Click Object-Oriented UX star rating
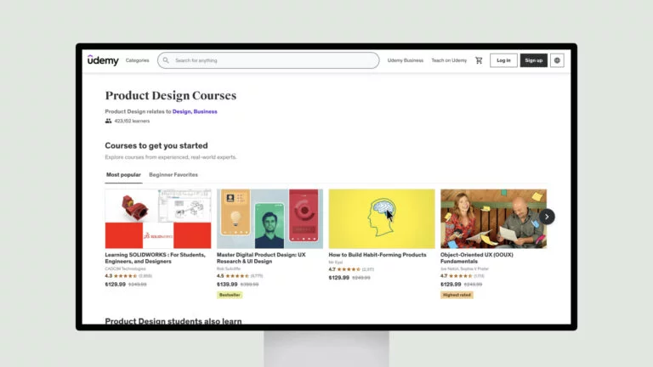The width and height of the screenshot is (653, 367). pos(461,276)
